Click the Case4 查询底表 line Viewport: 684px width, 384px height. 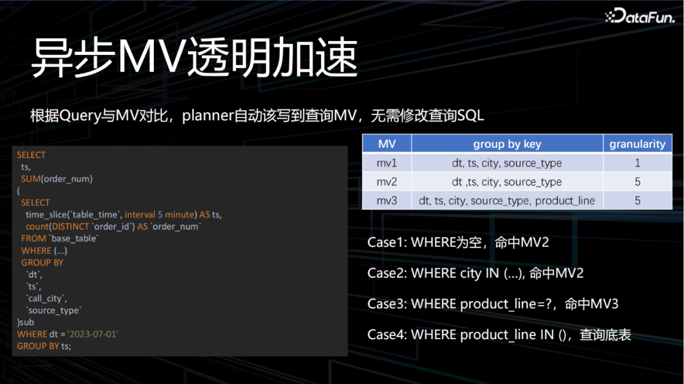tap(499, 335)
